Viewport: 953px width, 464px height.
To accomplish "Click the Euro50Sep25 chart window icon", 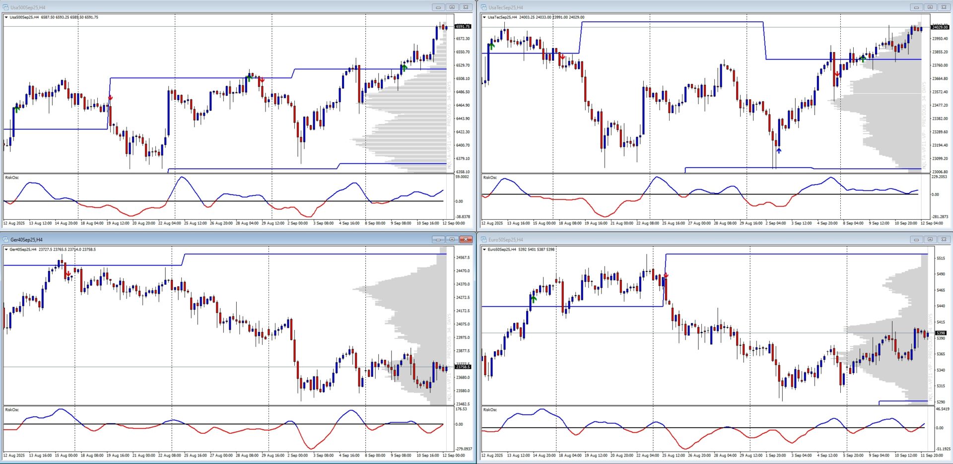I will 484,240.
